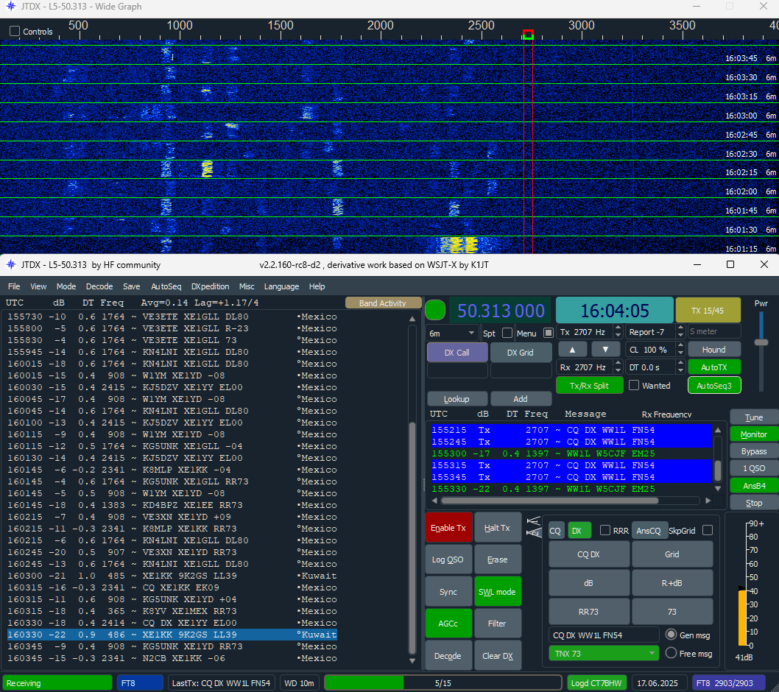Open the AutoSeq menu

point(166,286)
